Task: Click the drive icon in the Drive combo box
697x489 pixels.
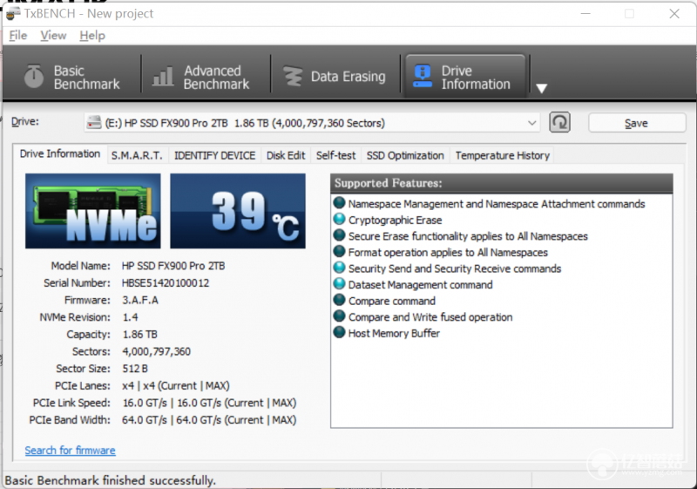Action: tap(94, 122)
